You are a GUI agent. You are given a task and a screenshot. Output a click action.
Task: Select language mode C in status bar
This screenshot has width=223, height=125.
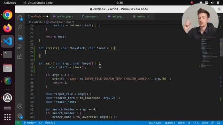[196, 123]
